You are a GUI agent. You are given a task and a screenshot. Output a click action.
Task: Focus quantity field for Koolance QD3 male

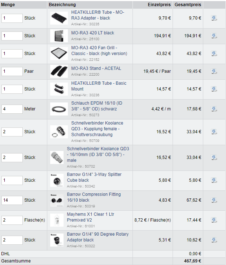pyautogui.click(x=12, y=158)
